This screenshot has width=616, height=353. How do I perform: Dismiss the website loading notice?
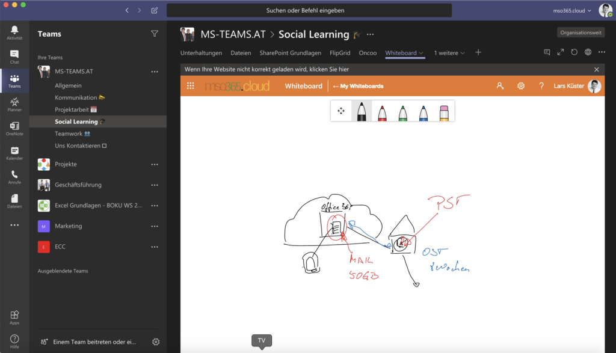[x=597, y=70]
